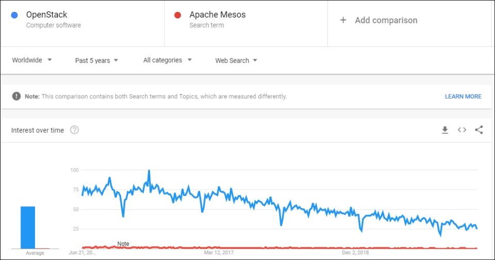Open the All categories dropdown

(x=167, y=60)
